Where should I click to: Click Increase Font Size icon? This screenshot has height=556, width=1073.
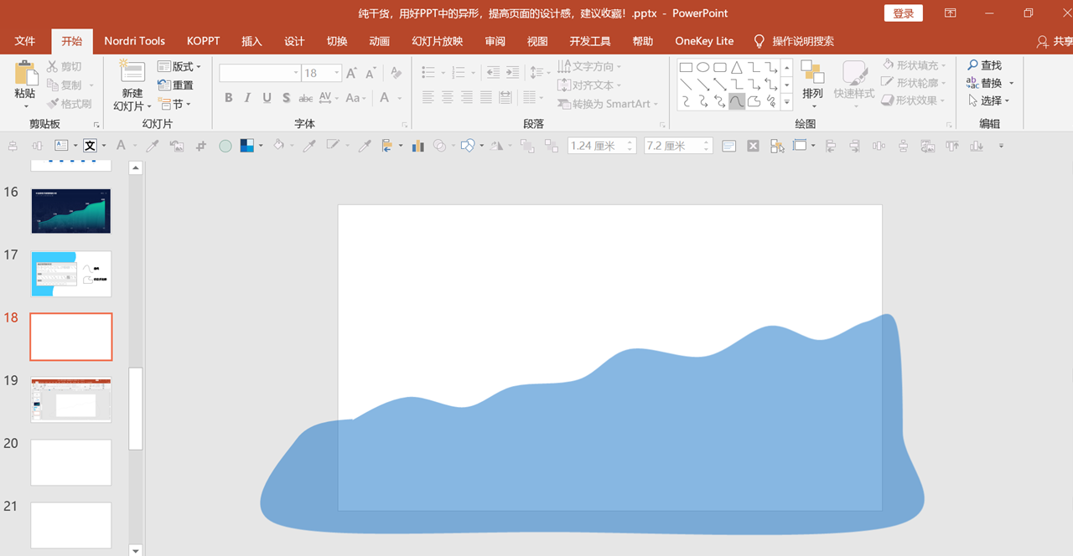click(352, 73)
